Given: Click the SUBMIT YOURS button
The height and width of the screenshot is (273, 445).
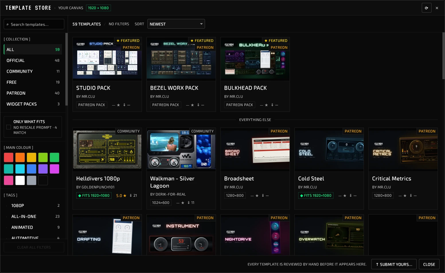Looking at the screenshot, I should pos(394,264).
